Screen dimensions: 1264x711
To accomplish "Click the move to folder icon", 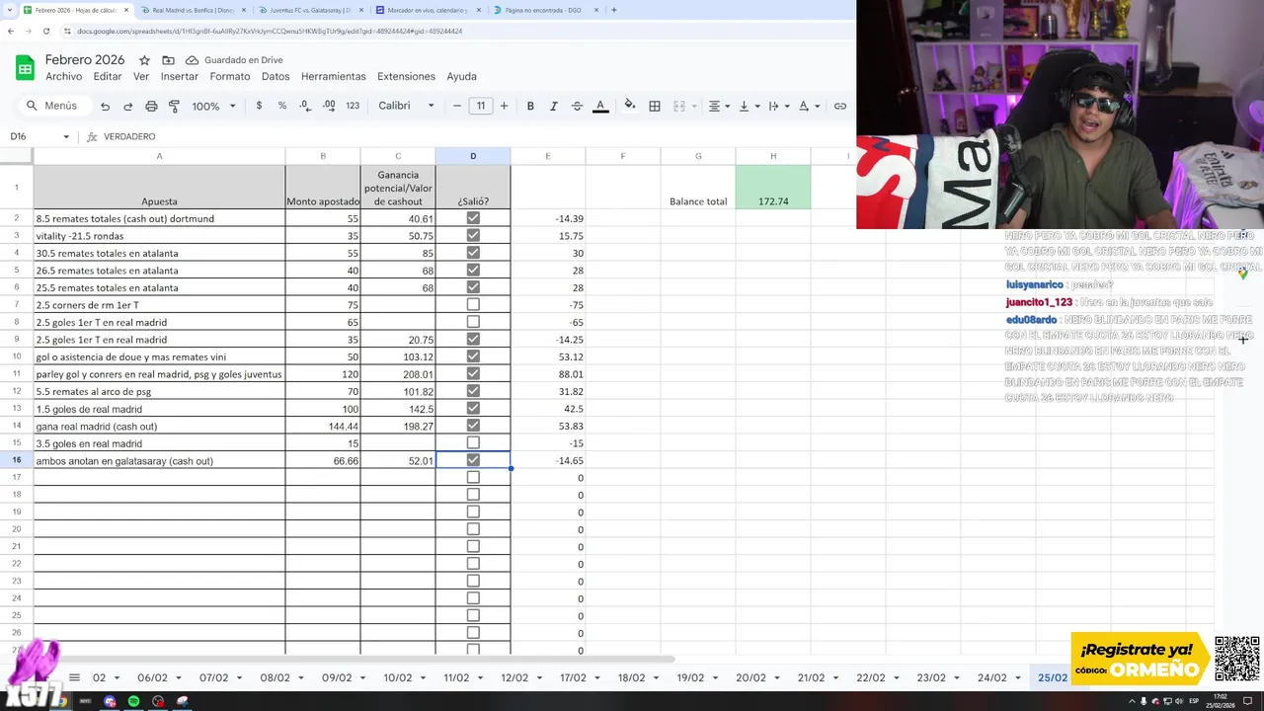I will coord(168,60).
